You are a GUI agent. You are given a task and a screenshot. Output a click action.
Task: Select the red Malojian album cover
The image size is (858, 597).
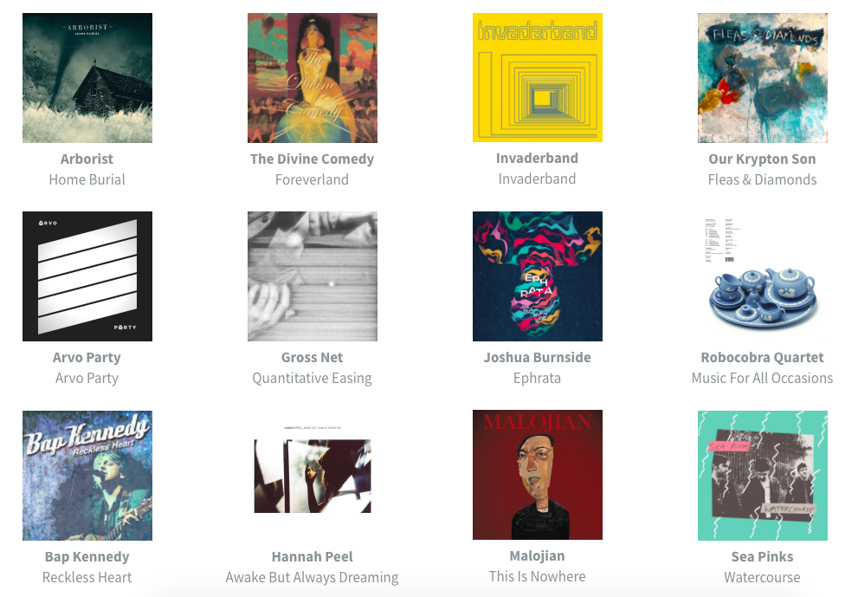tap(538, 474)
